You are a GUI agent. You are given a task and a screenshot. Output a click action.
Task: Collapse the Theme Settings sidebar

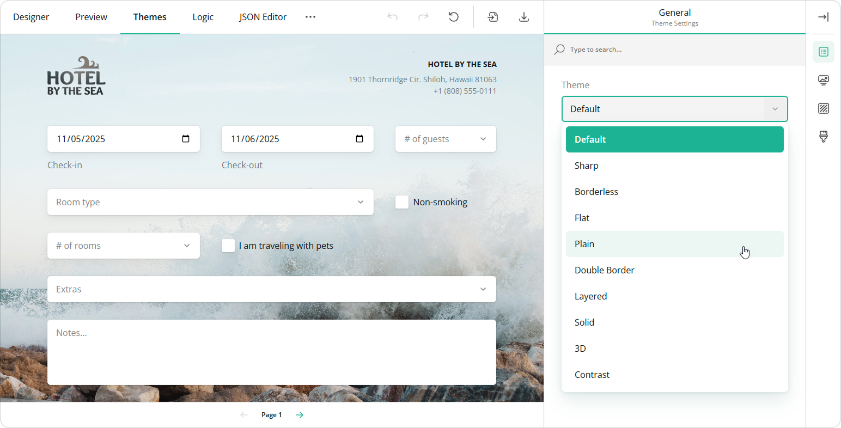tap(824, 17)
